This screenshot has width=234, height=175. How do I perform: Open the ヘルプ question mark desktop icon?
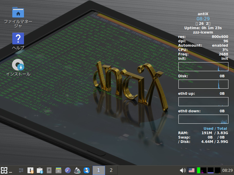(18, 38)
